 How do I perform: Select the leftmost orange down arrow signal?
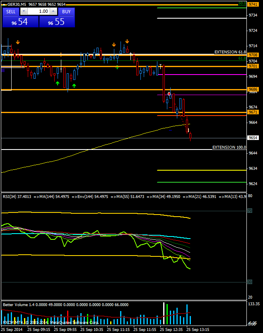tap(18, 42)
